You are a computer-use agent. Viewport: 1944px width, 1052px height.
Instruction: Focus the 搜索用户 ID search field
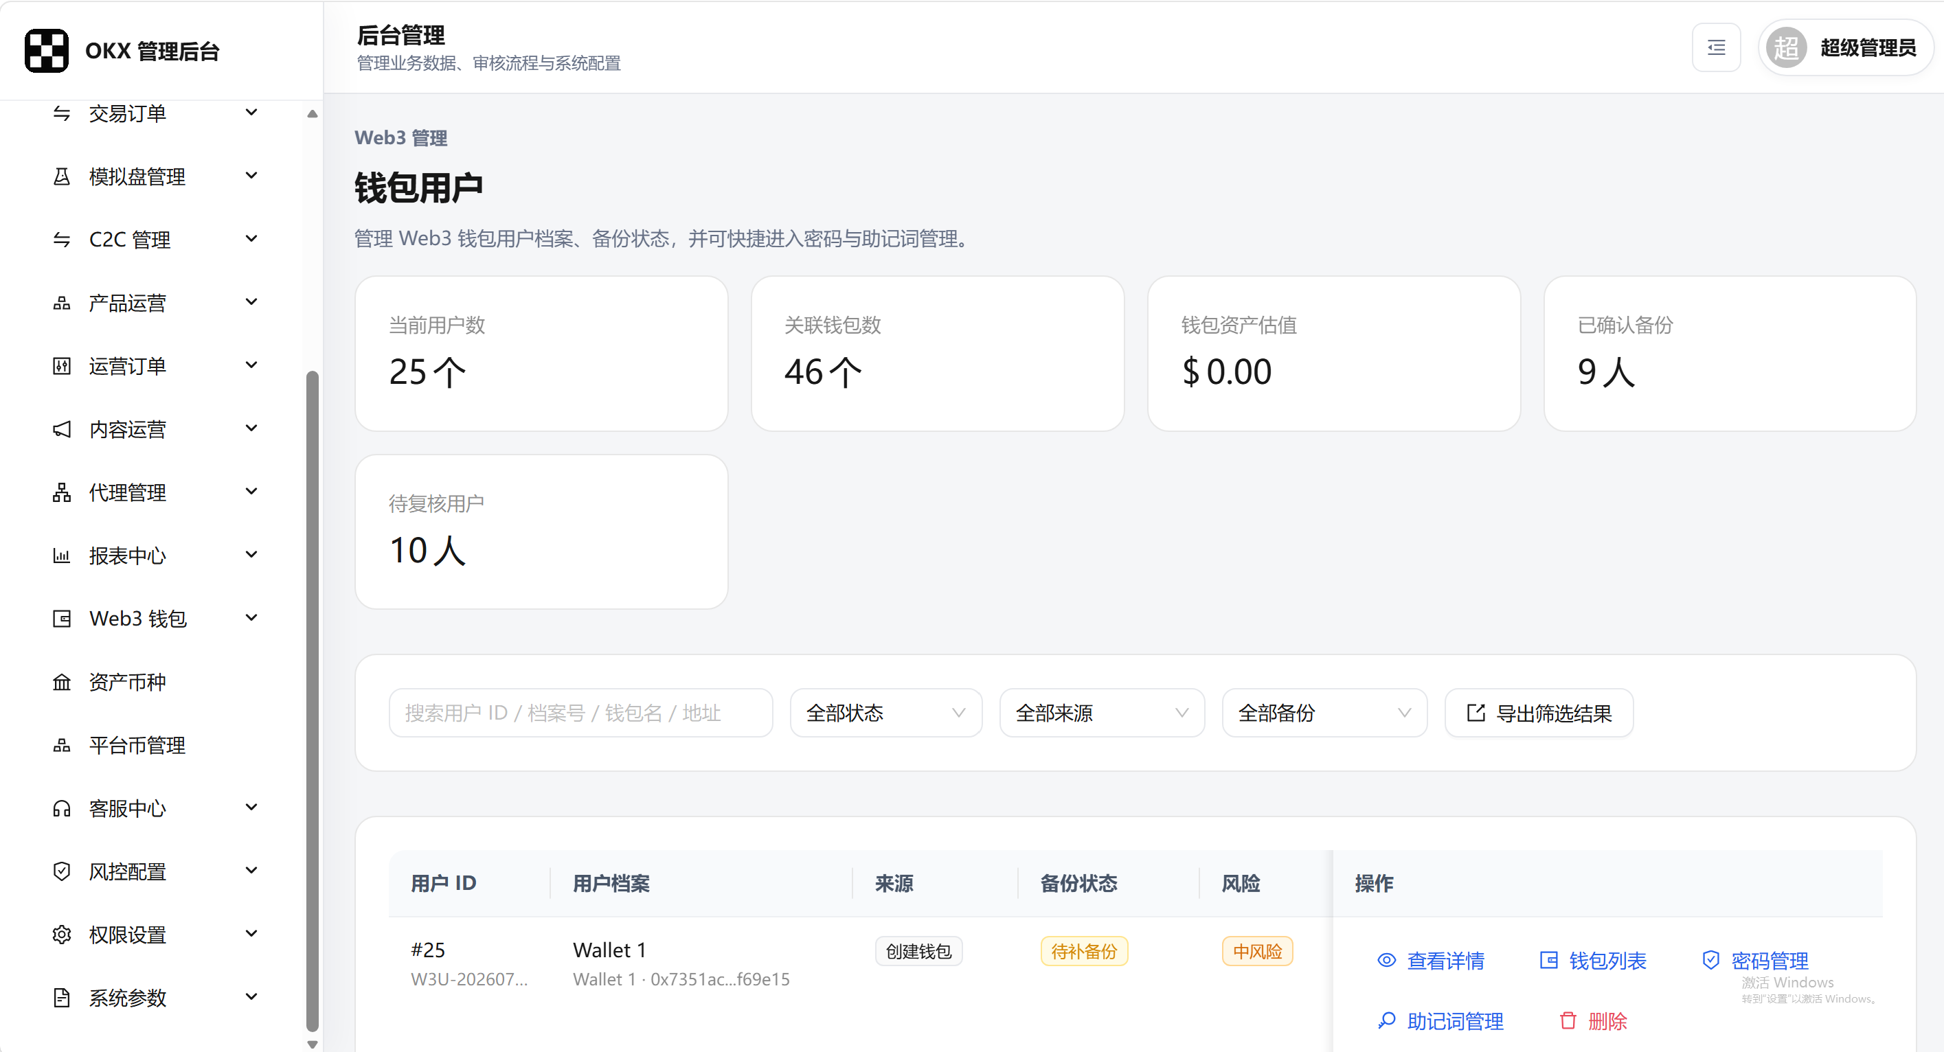click(580, 712)
